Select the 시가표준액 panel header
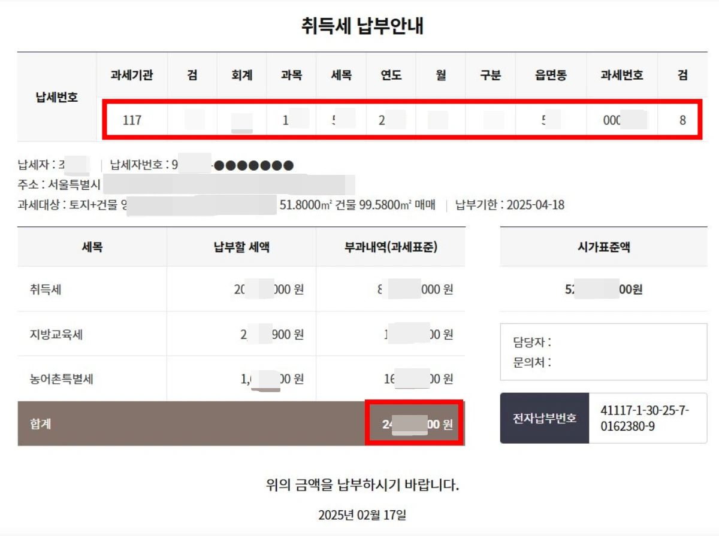719x536 pixels. point(603,247)
